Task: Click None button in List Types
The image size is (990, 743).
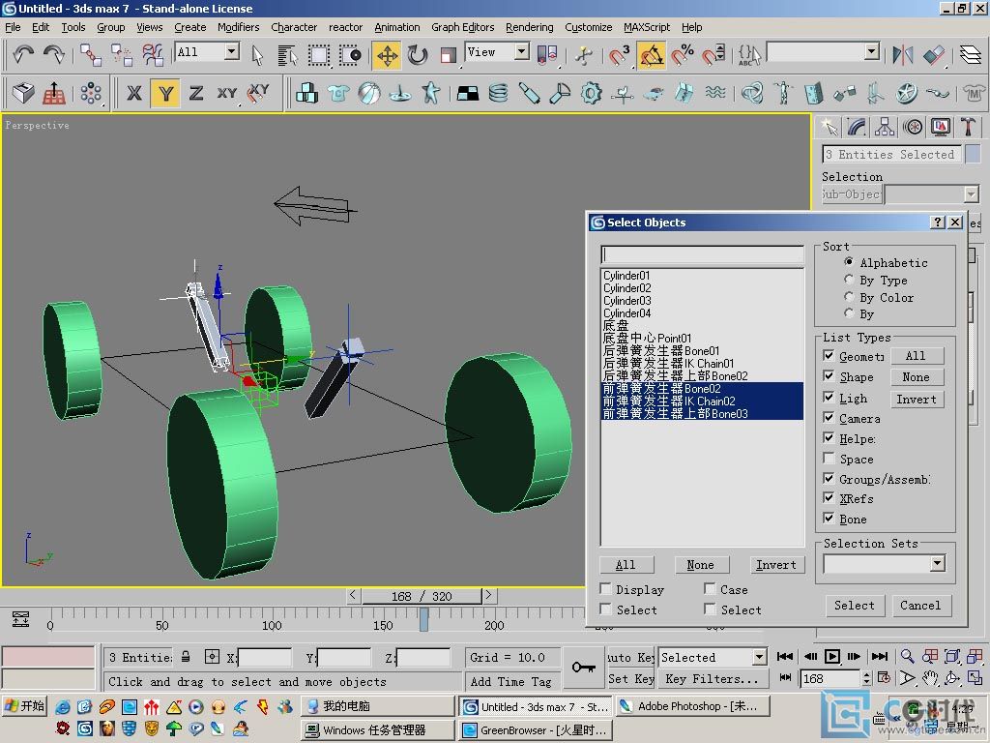Action: tap(917, 376)
